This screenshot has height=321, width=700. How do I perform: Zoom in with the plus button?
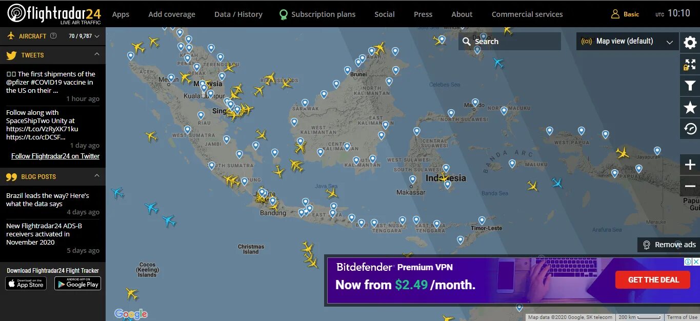coord(690,165)
